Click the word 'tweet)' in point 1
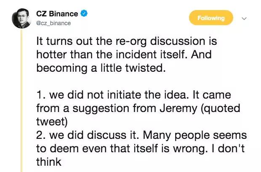 click(52, 122)
